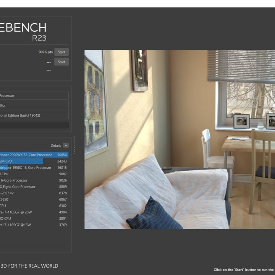Select the ranking row scoring 3891
This screenshot has width=275, height=275.
34,218
